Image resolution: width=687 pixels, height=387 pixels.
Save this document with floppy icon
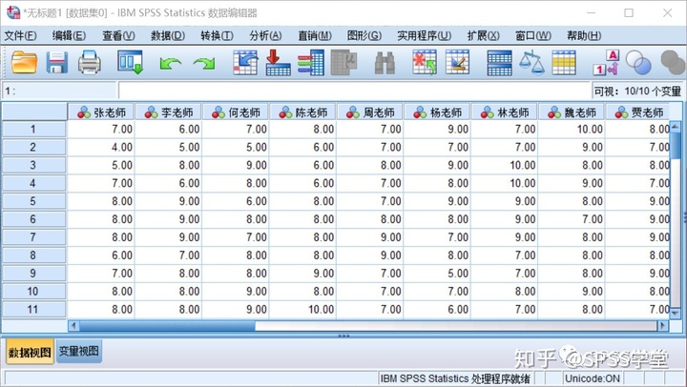57,62
